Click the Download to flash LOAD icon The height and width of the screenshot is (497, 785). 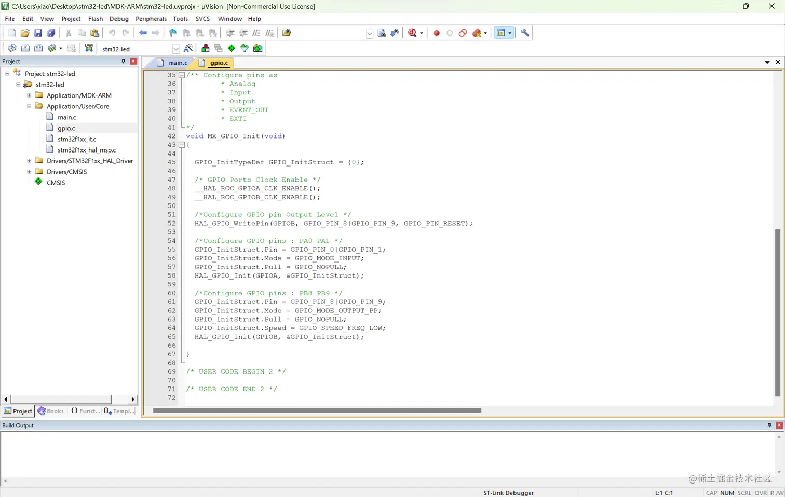[89, 48]
